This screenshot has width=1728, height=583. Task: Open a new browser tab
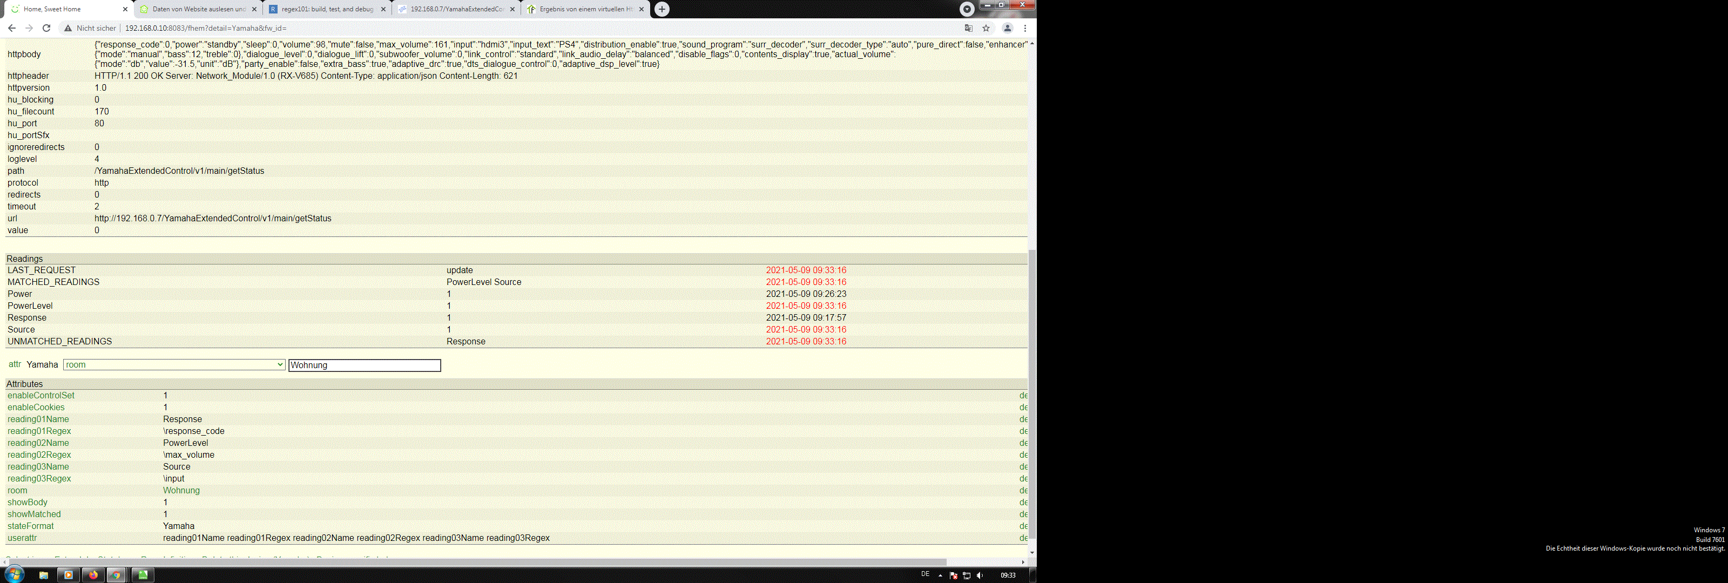pyautogui.click(x=661, y=9)
